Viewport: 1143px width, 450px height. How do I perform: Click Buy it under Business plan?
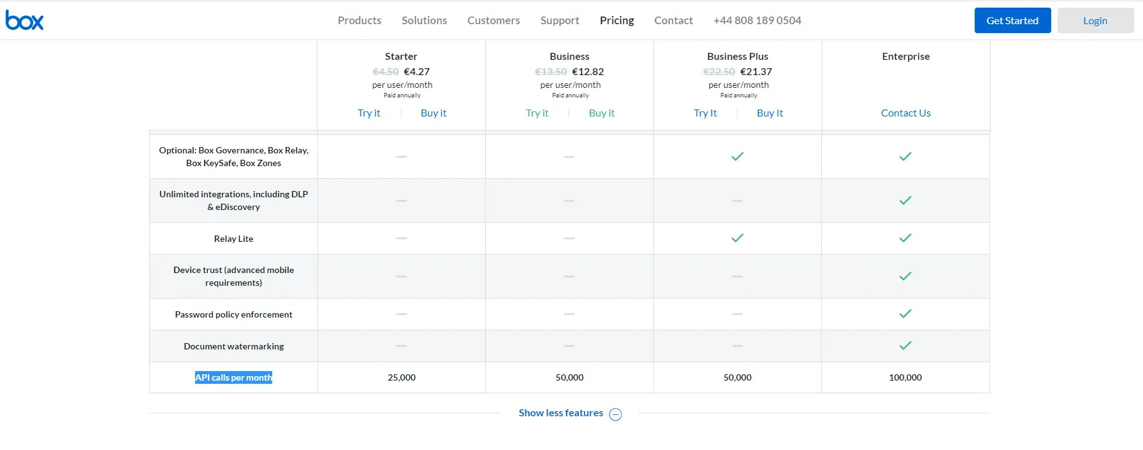pyautogui.click(x=602, y=113)
